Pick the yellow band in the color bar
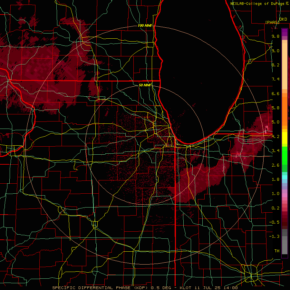290x290 pixels. (x=285, y=138)
